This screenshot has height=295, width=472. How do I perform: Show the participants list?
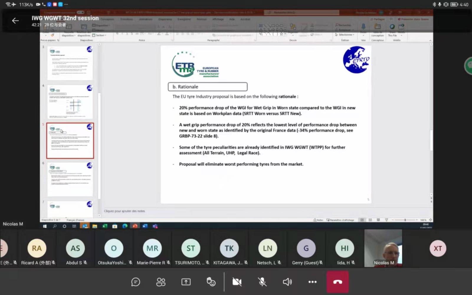[x=161, y=282]
